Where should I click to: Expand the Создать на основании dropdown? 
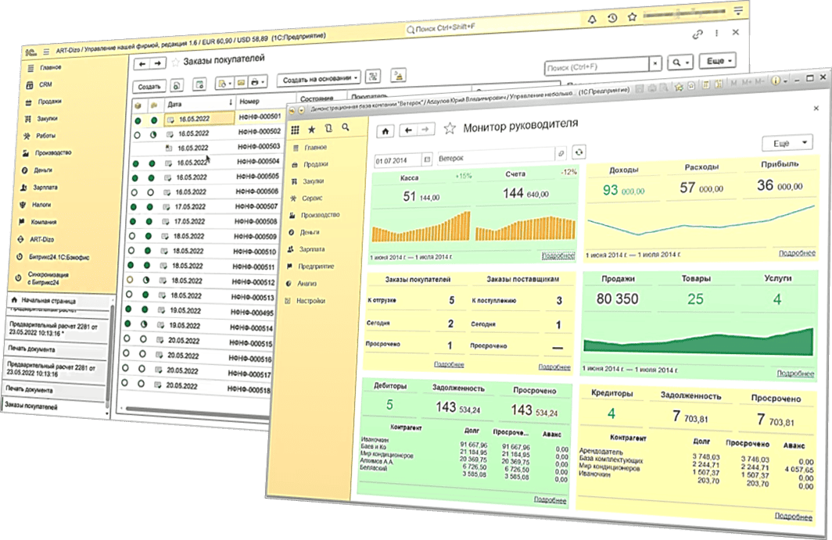click(321, 80)
